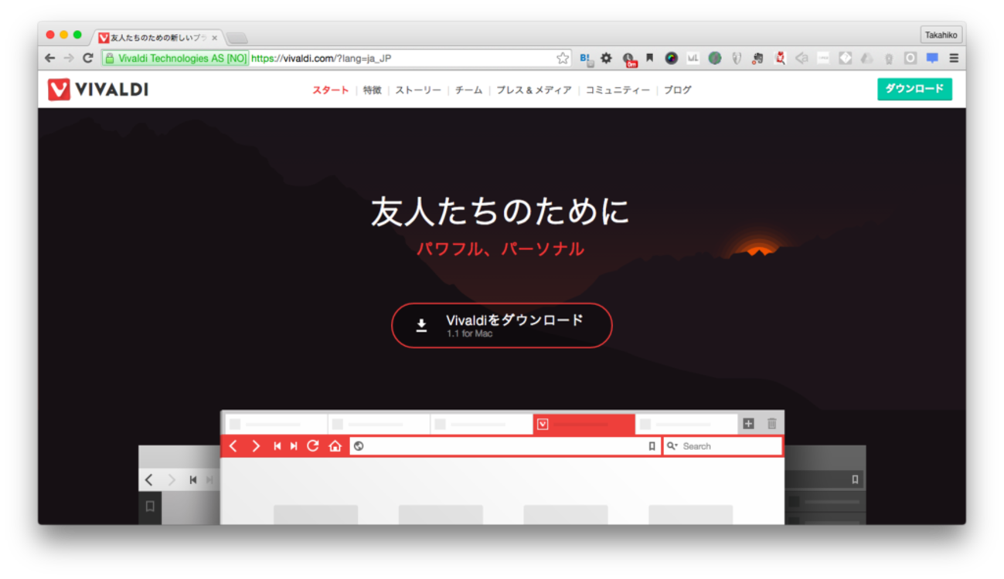This screenshot has width=1004, height=579.
Task: Open the green globe extension
Action: point(715,58)
